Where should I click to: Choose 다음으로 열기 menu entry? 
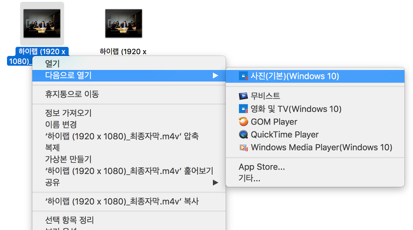click(129, 76)
